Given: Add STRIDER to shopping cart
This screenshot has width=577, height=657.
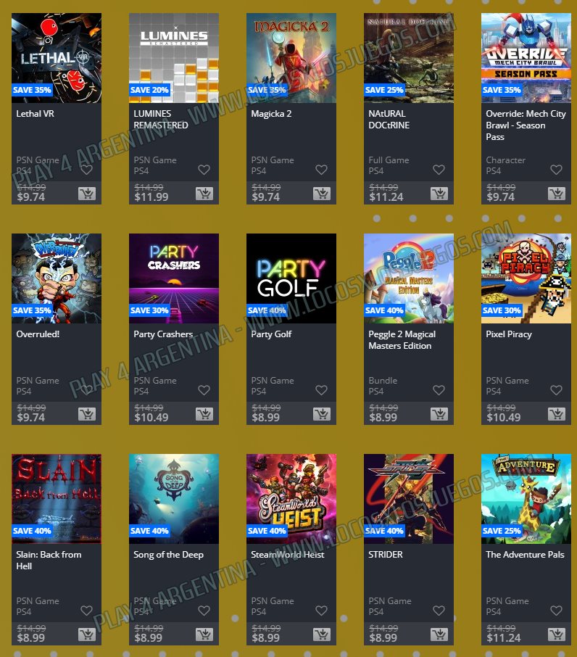Looking at the screenshot, I should [x=439, y=635].
